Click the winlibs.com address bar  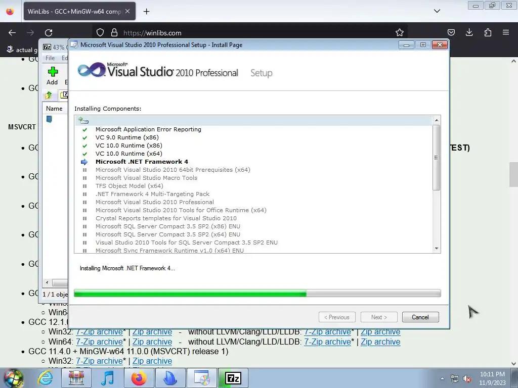pos(251,33)
